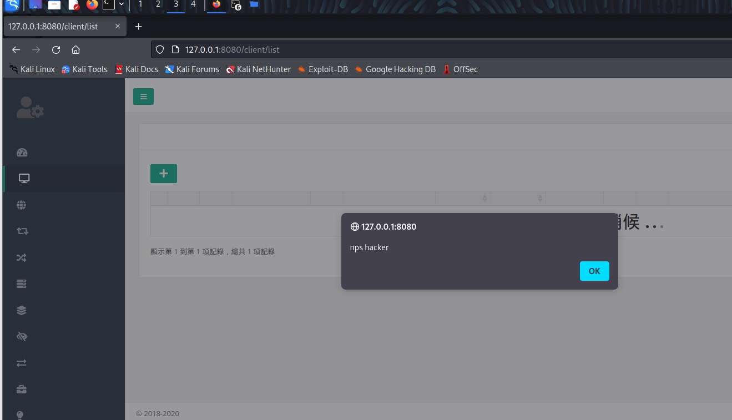The width and height of the screenshot is (732, 420).
Task: Confirm the nps hacker alert with OK
Action: 594,271
